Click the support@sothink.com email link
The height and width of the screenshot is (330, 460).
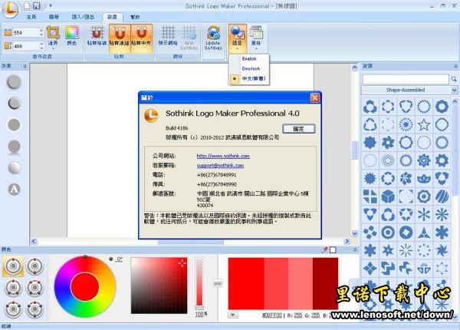tap(220, 166)
